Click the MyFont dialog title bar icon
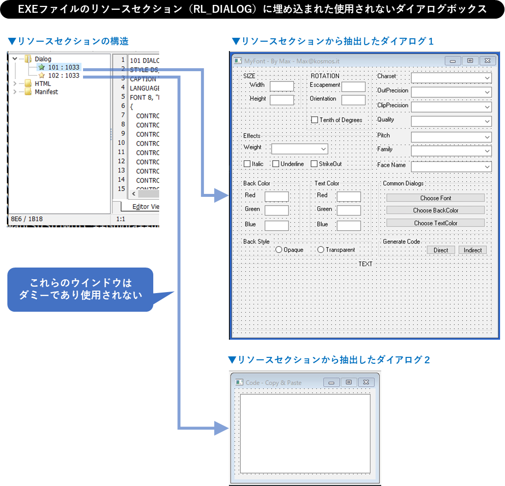Screen dimensions: 505x486 pos(238,60)
